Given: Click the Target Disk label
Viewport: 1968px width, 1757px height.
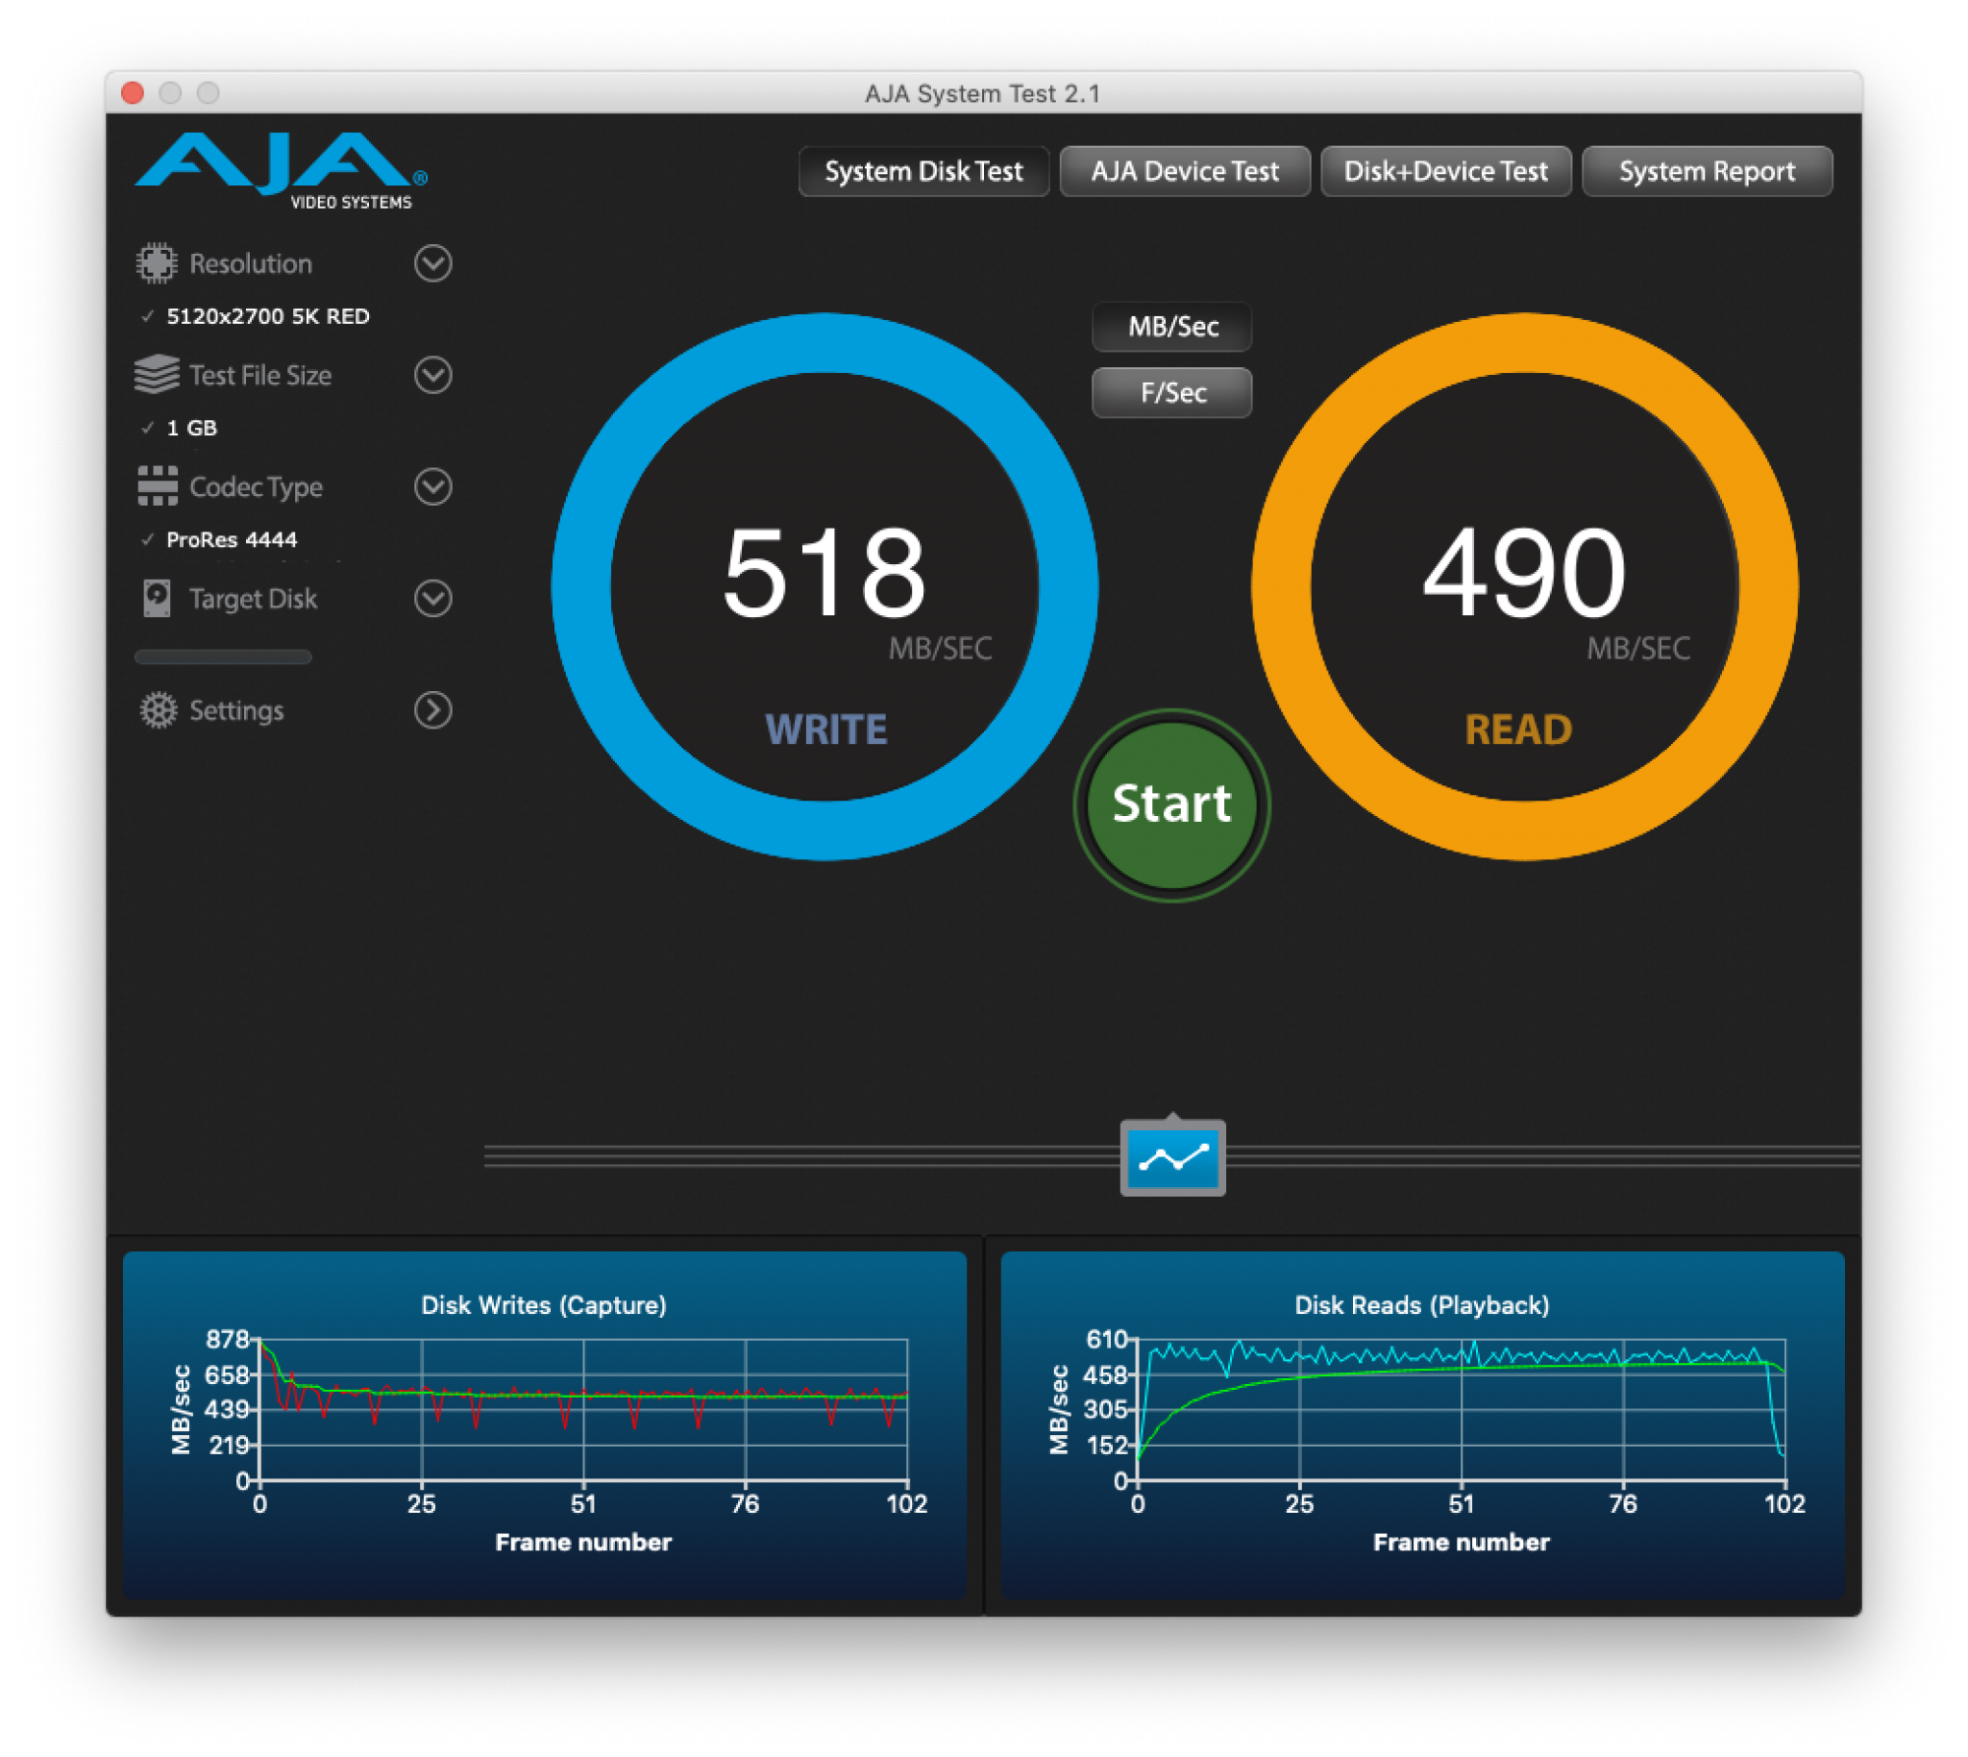Looking at the screenshot, I should tap(253, 598).
